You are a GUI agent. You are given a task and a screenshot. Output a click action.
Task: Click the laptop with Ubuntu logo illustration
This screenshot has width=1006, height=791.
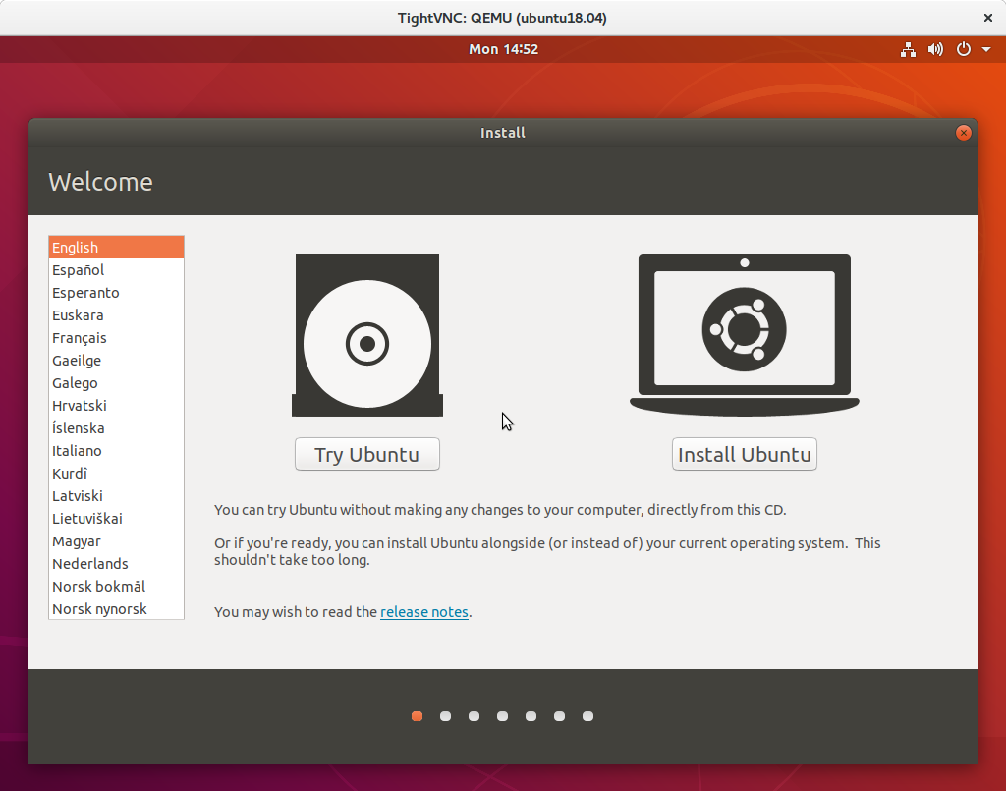pos(745,335)
